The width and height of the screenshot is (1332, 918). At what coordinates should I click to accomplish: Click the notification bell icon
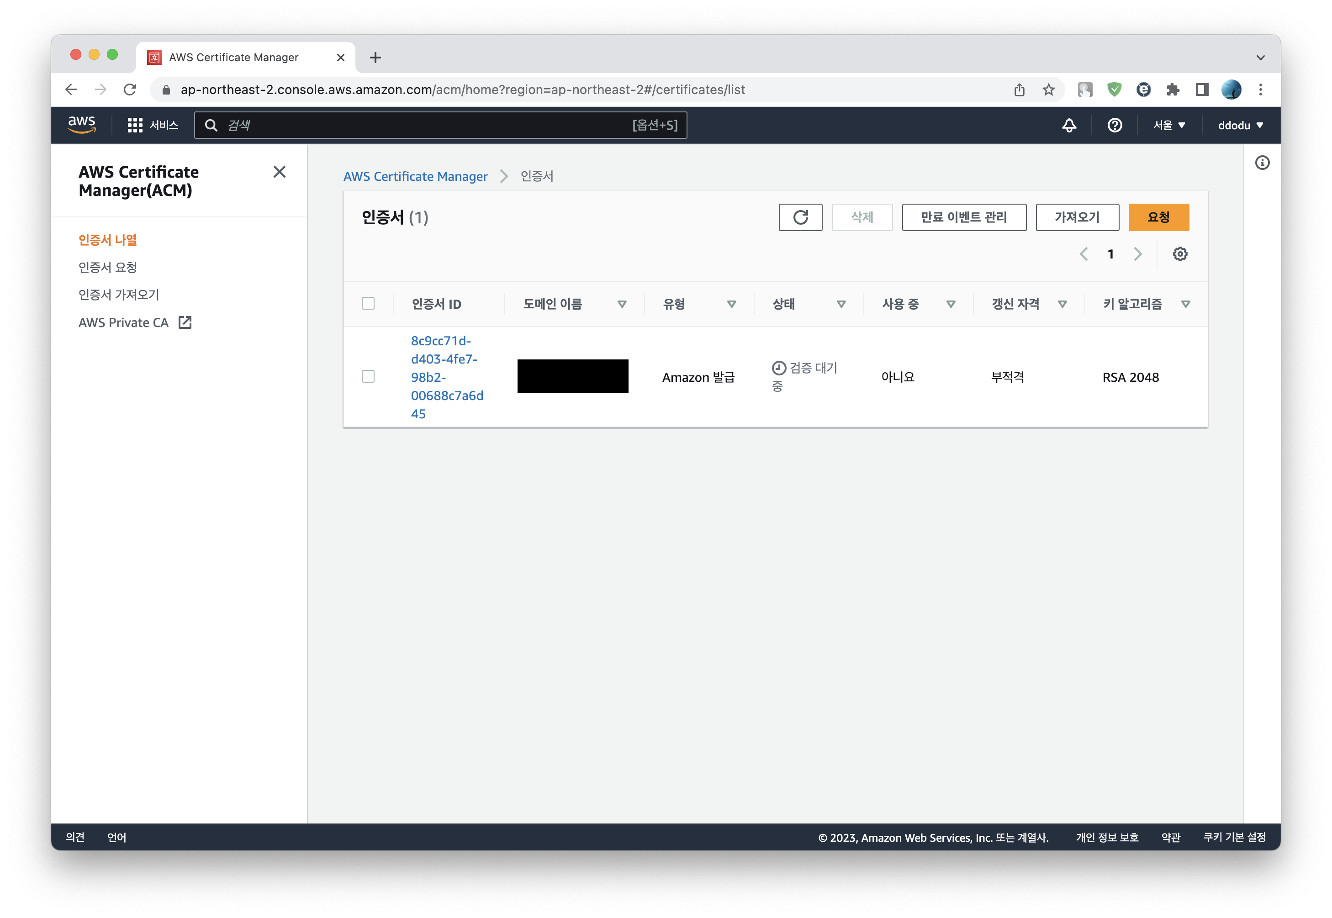[x=1068, y=126]
